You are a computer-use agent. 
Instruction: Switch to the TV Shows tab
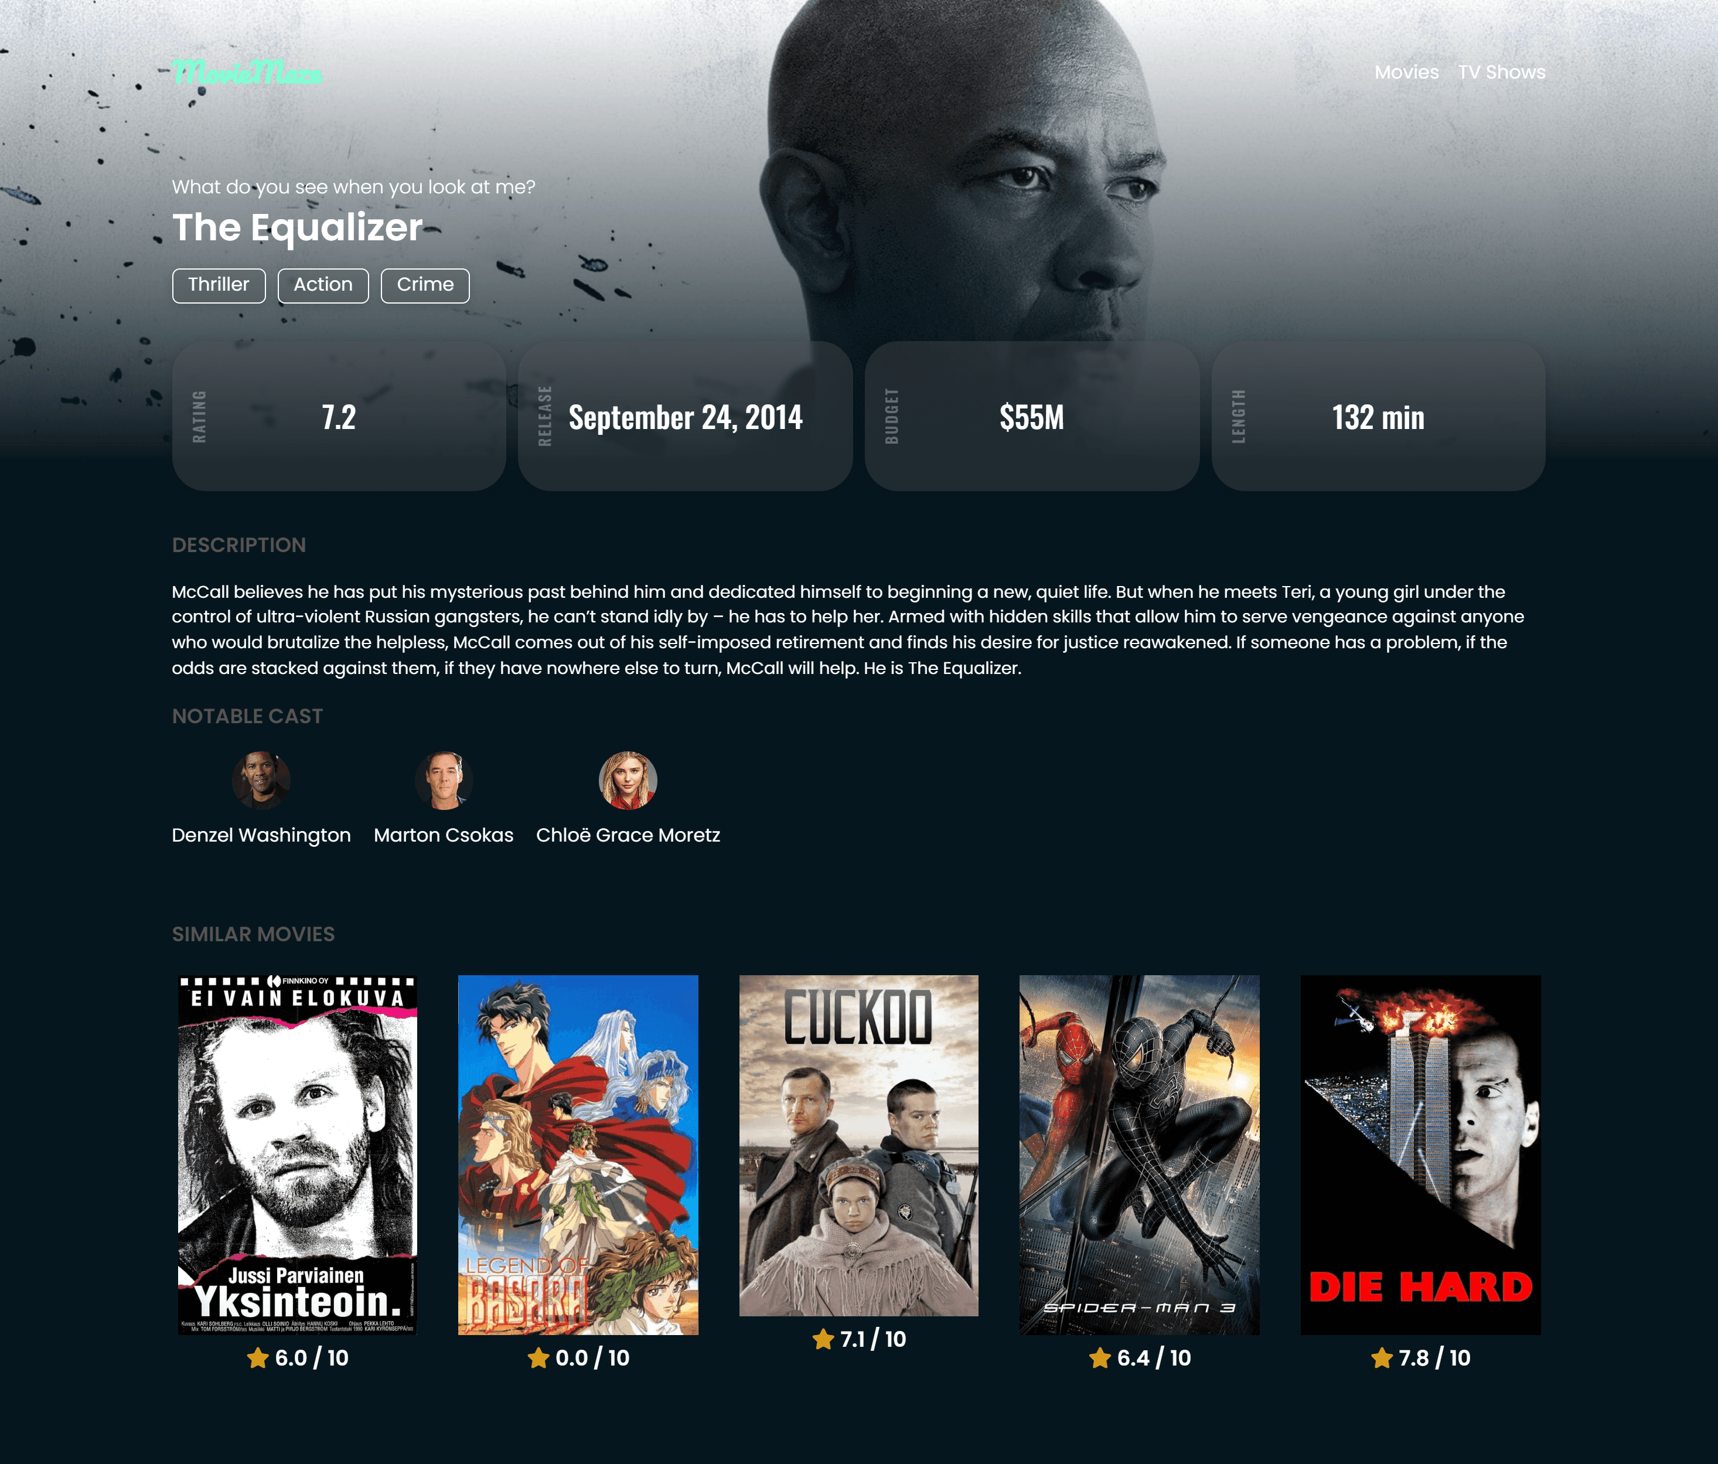pos(1502,71)
